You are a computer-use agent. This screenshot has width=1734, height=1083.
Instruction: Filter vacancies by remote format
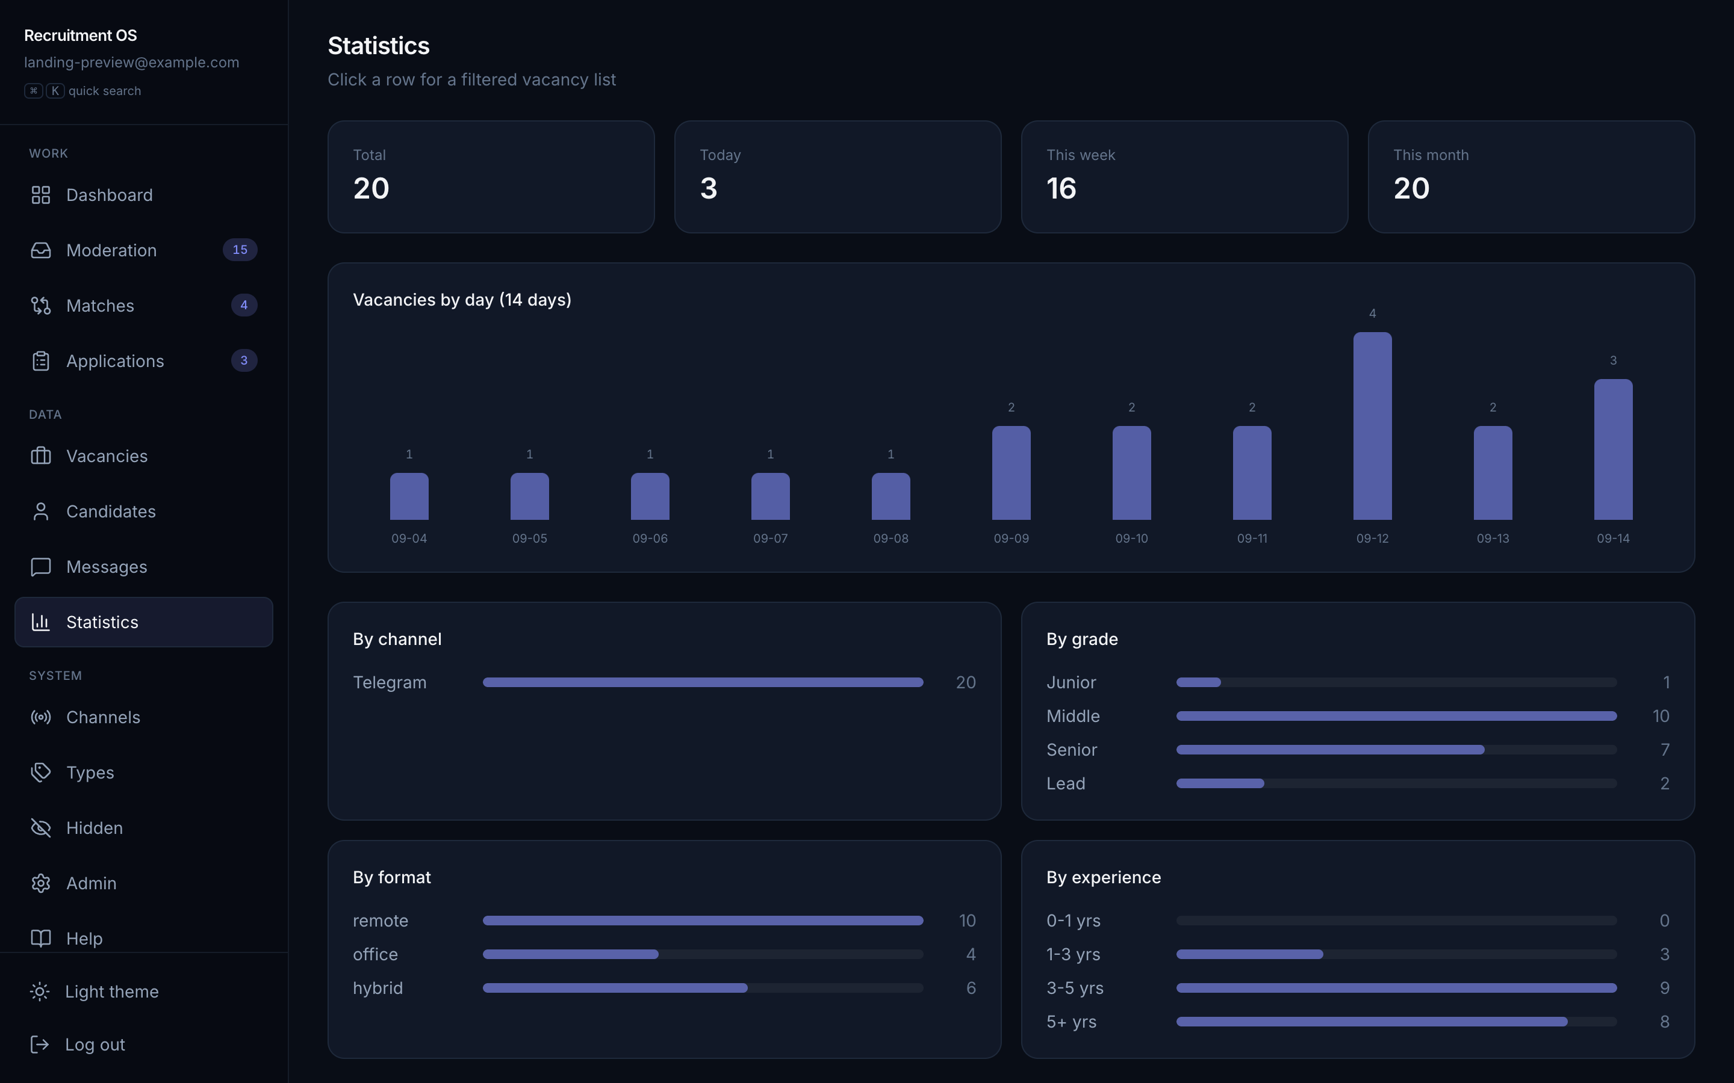(x=664, y=921)
